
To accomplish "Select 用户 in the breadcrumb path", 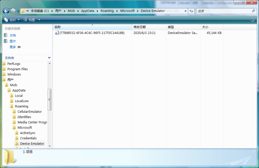I will tap(58, 11).
